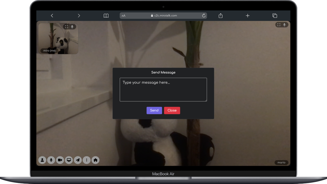The image size is (327, 184).
Task: Click inside the message text area
Action: point(163,89)
